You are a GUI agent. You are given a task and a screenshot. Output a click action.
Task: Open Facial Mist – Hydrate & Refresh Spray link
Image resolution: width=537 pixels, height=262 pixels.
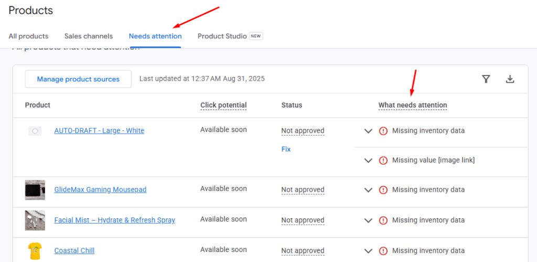point(115,220)
